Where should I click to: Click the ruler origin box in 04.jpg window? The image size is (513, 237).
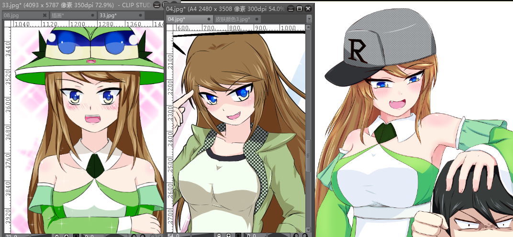coord(169,28)
